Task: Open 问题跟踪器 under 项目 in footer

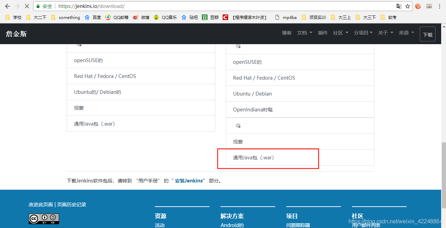Action: pos(298,225)
